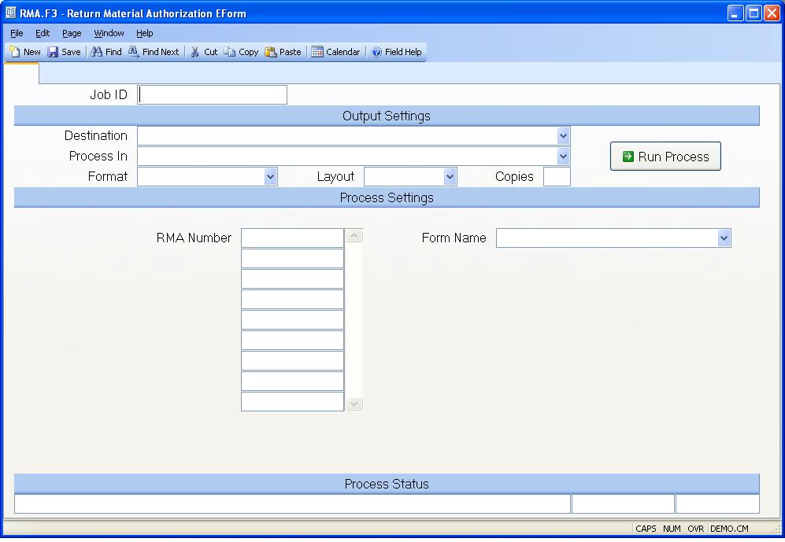This screenshot has width=785, height=542.
Task: Click the New toolbar icon
Action: [x=15, y=52]
